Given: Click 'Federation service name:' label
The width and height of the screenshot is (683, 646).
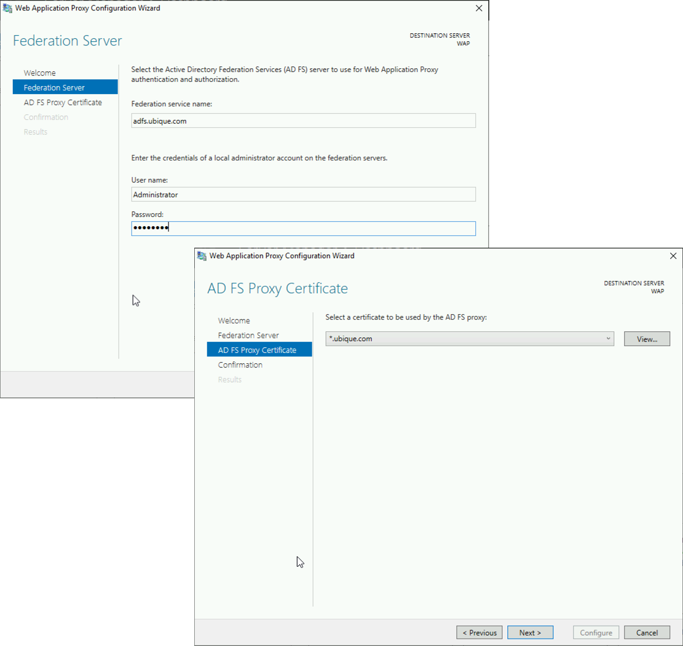Looking at the screenshot, I should coord(172,104).
